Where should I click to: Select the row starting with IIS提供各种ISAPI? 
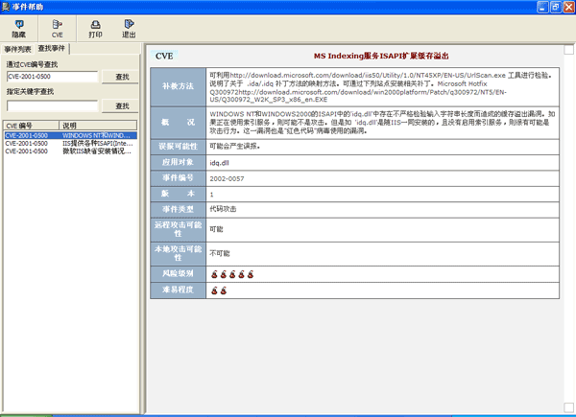point(70,144)
